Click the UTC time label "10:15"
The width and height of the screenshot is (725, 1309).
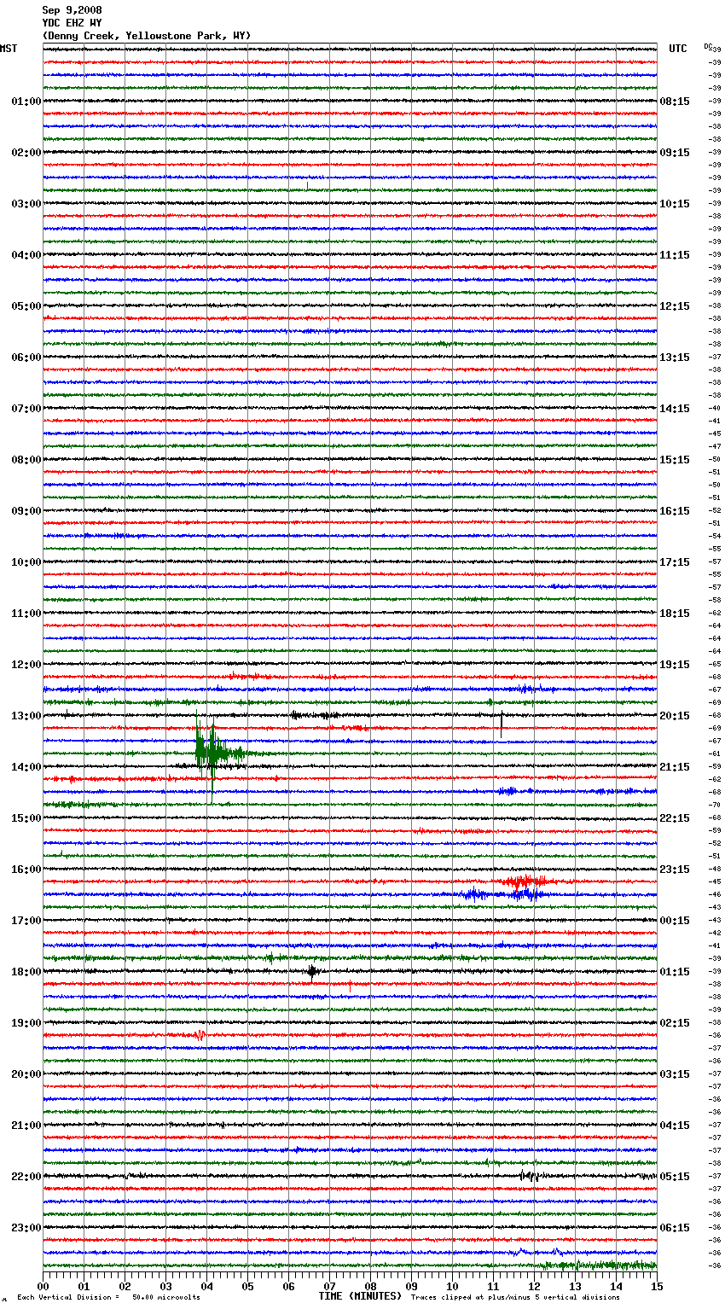[x=675, y=204]
